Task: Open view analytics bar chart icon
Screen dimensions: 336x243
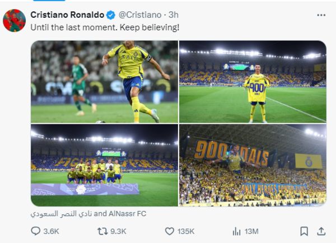Action: (237, 231)
